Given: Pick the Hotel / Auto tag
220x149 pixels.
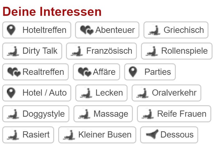Looking at the screenshot, I should (x=37, y=93).
